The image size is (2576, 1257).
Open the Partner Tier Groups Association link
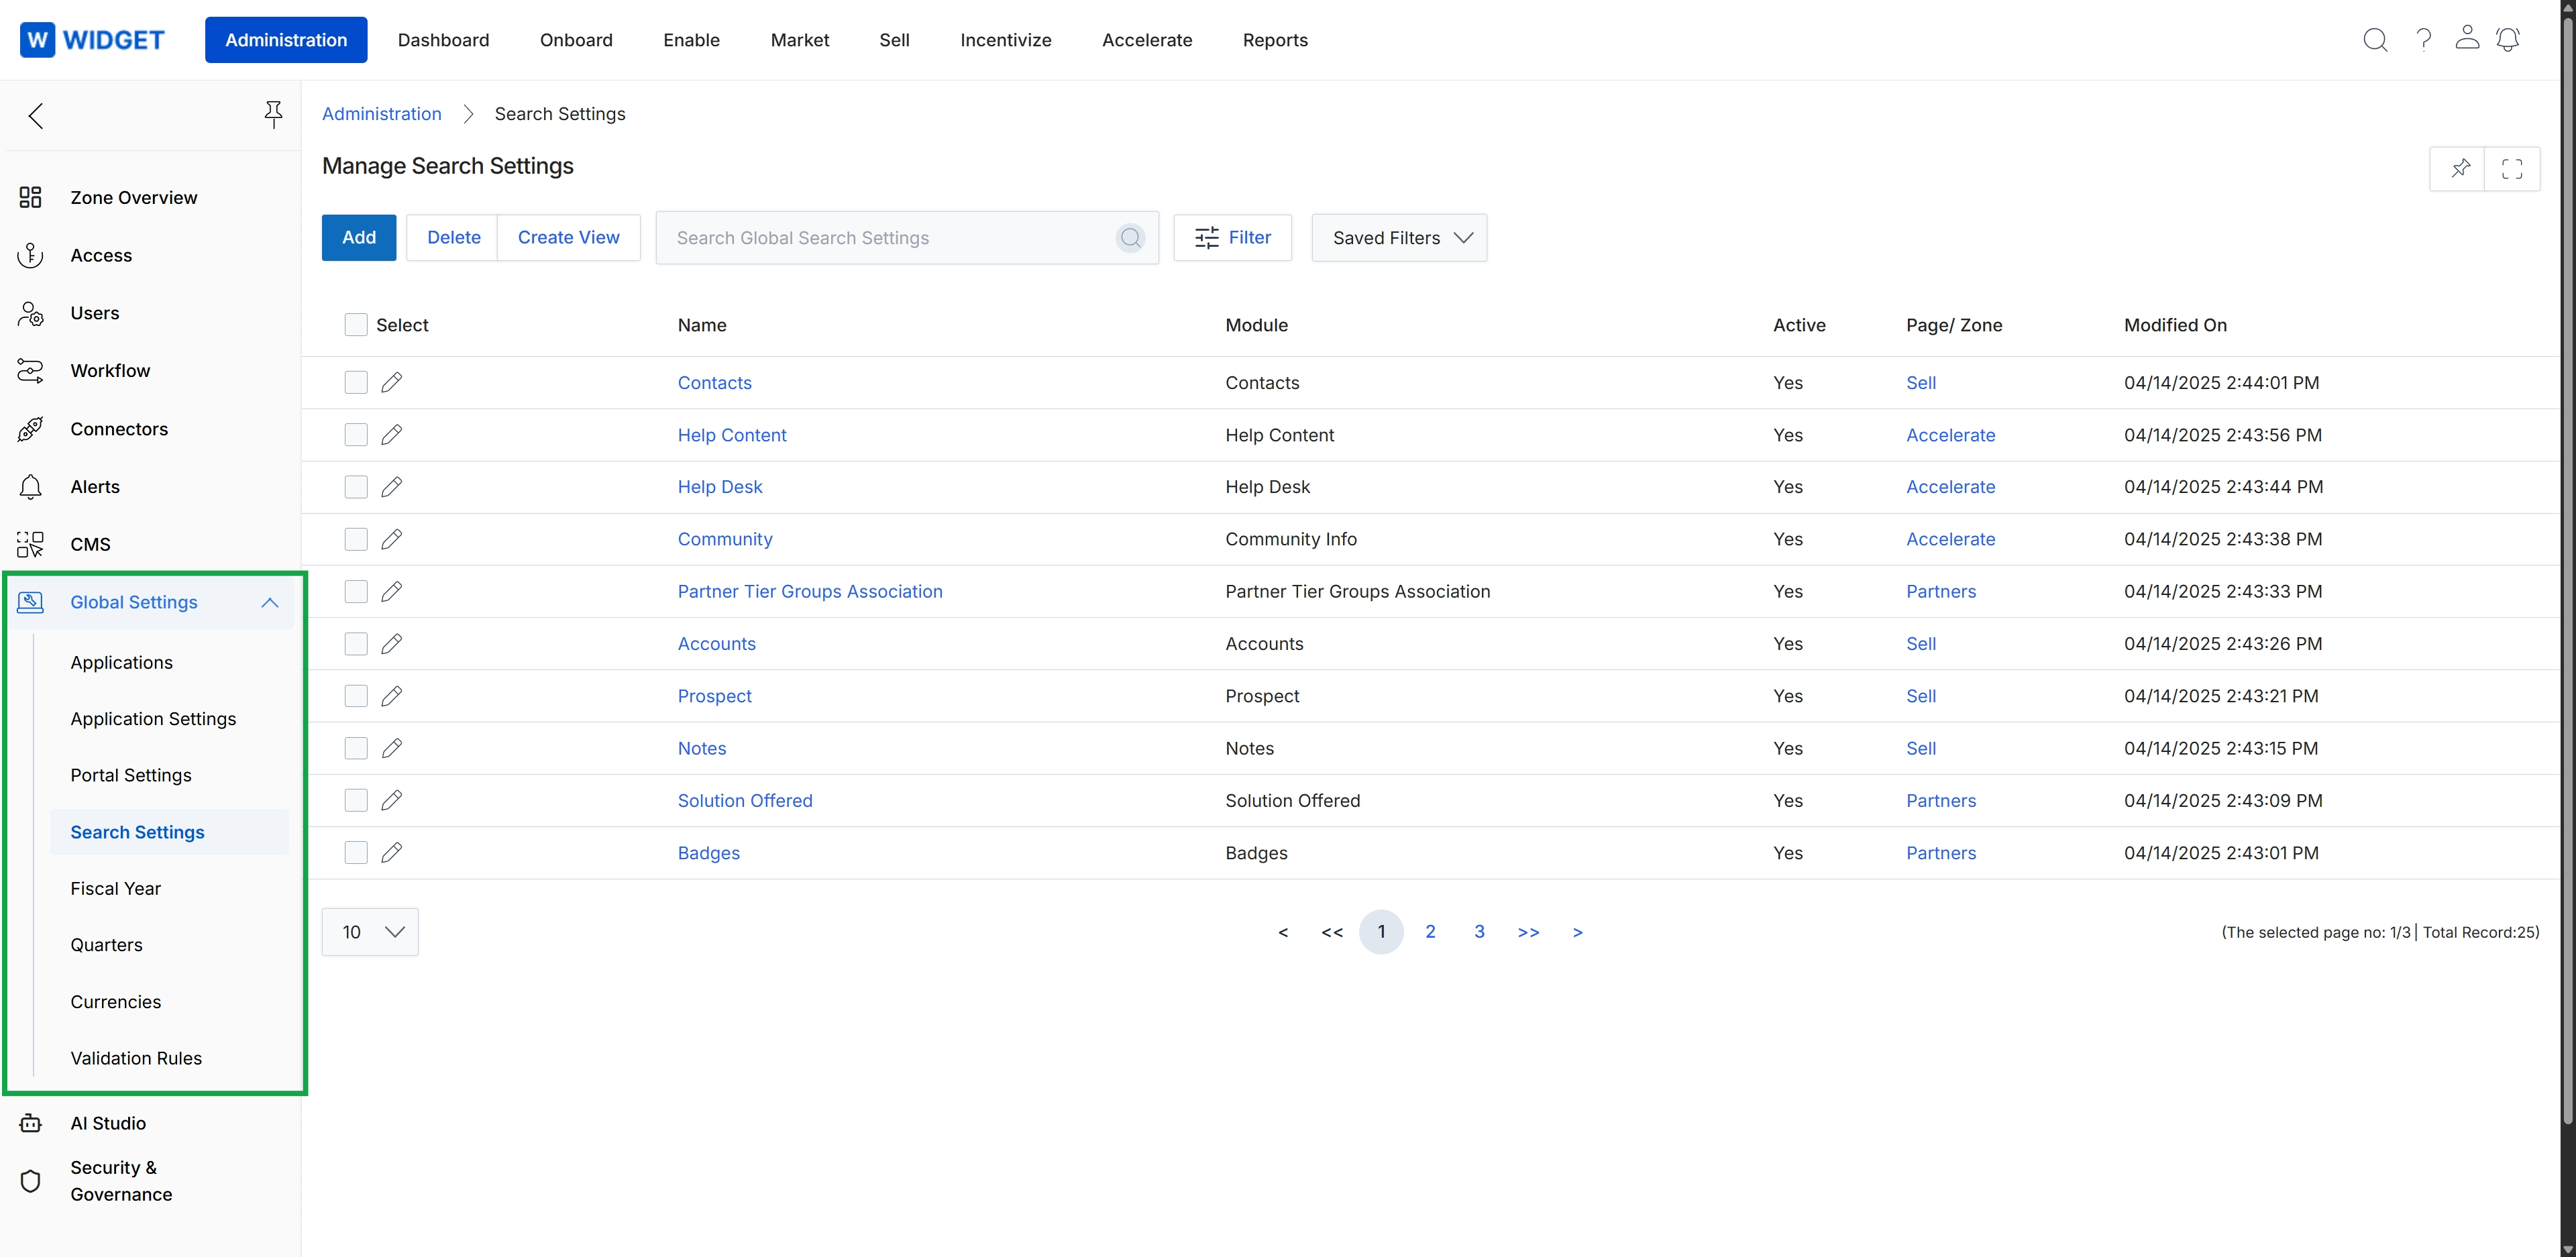(810, 592)
